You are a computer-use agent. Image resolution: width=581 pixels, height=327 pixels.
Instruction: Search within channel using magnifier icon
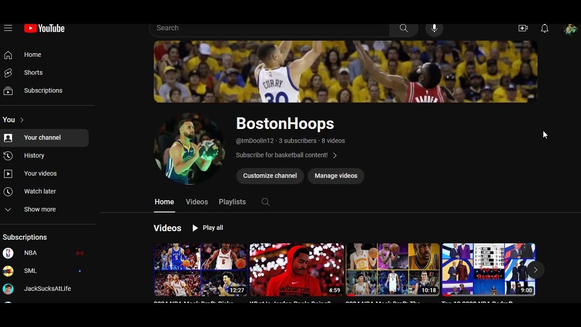pyautogui.click(x=266, y=202)
